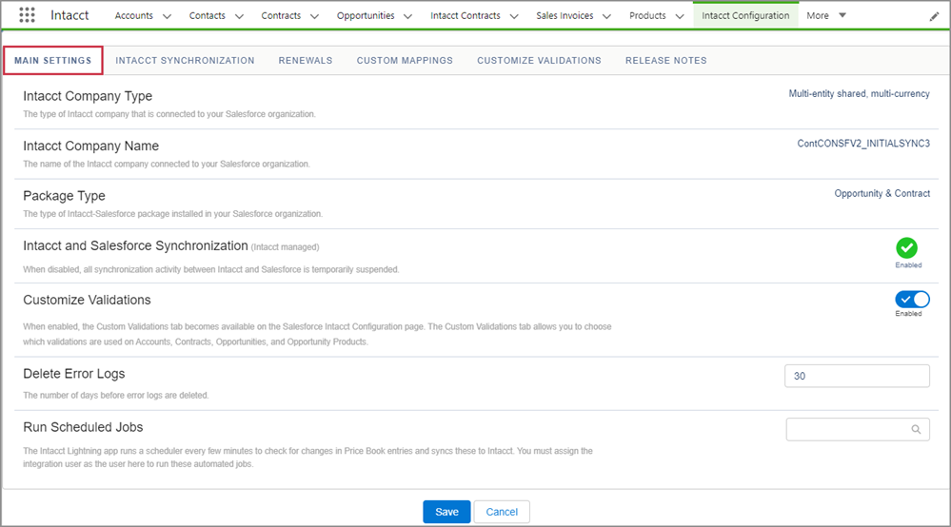The width and height of the screenshot is (951, 527).
Task: Expand the Opportunities tab dropdown chevron
Action: pos(407,16)
